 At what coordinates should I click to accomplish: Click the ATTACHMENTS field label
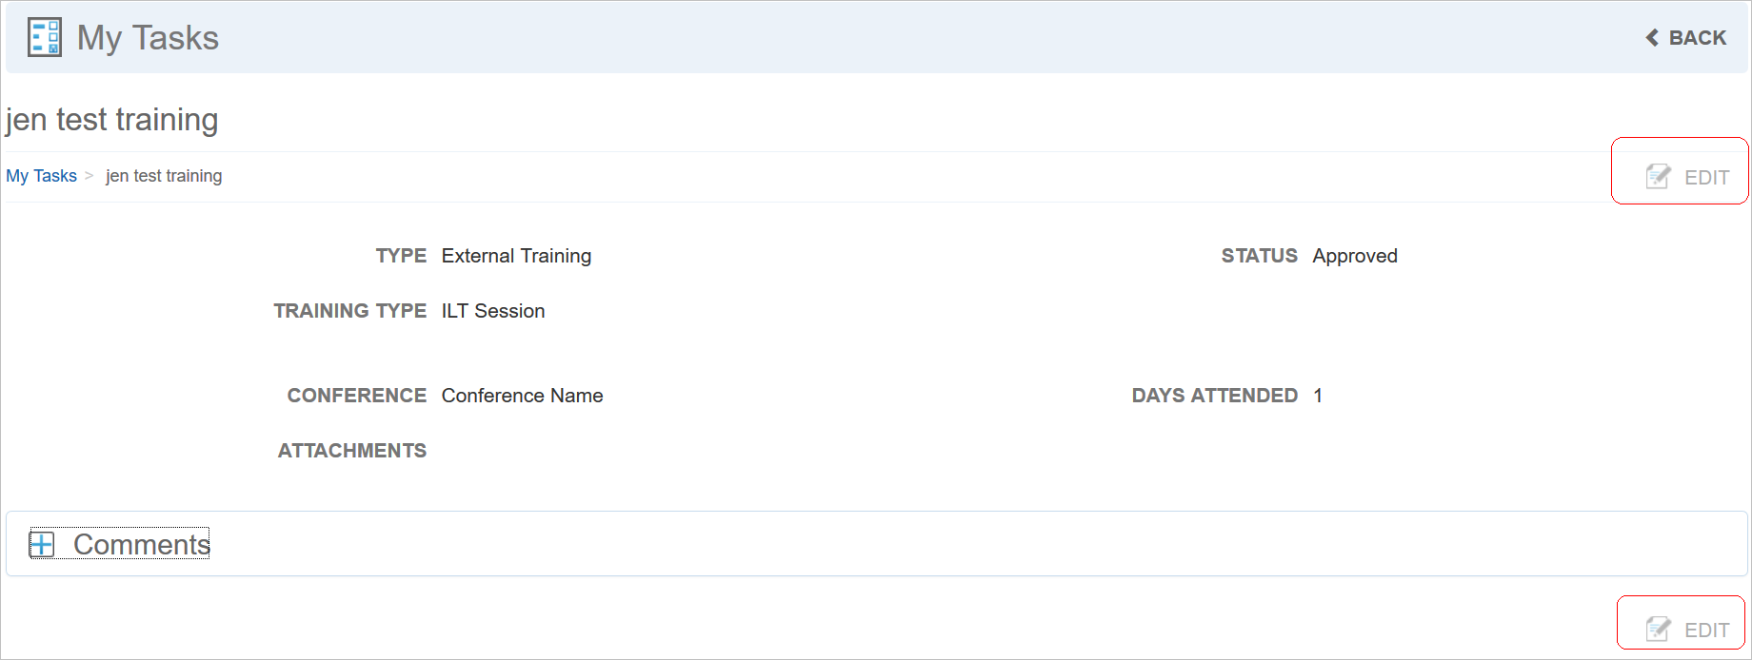point(352,451)
